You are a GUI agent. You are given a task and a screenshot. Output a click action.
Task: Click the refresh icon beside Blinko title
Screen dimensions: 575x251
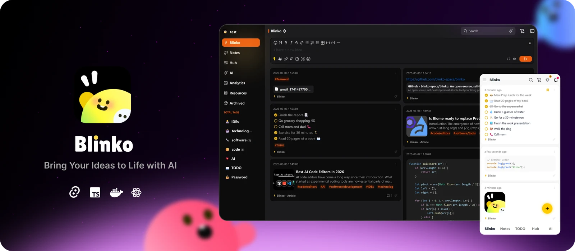click(284, 31)
